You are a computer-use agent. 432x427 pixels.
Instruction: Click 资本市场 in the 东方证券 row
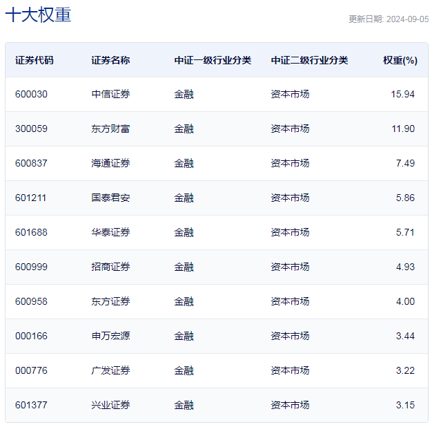(290, 301)
